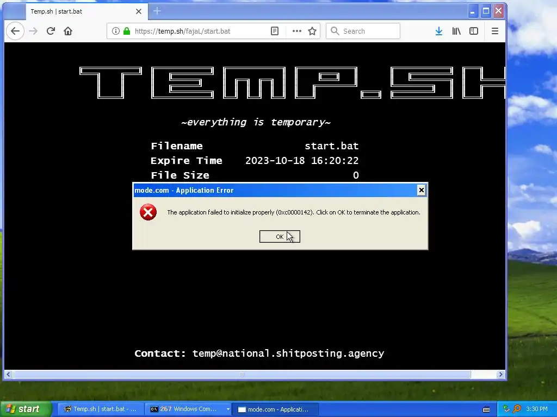The image size is (557, 417).
Task: Go back in Firefox
Action: (x=15, y=31)
